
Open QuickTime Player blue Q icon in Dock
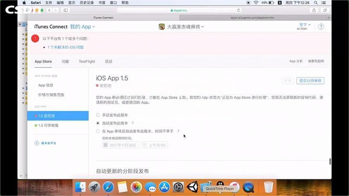click(x=248, y=187)
